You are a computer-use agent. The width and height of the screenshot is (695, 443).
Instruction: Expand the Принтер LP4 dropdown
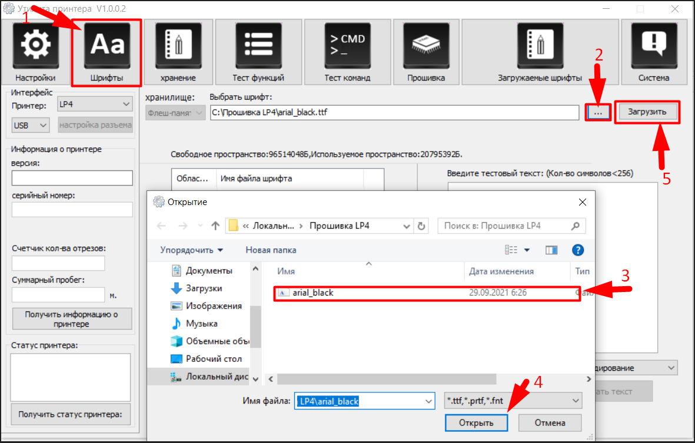click(x=94, y=105)
